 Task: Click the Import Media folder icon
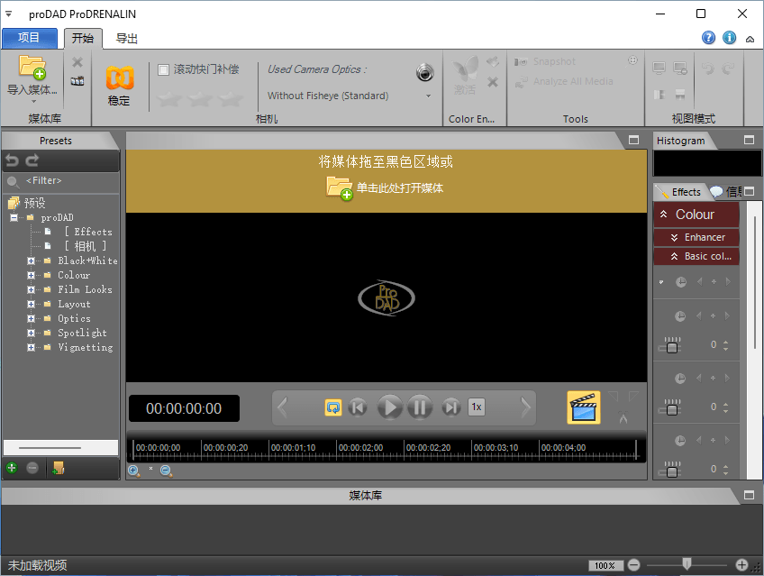(x=32, y=68)
